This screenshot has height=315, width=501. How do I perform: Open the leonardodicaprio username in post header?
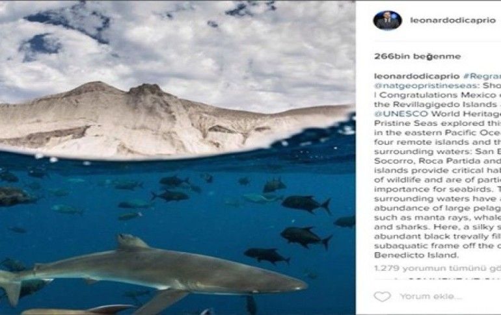(452, 20)
